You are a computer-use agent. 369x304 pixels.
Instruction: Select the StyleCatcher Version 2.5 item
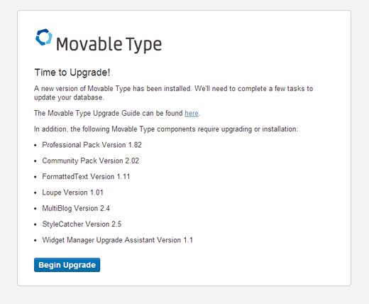pyautogui.click(x=82, y=224)
